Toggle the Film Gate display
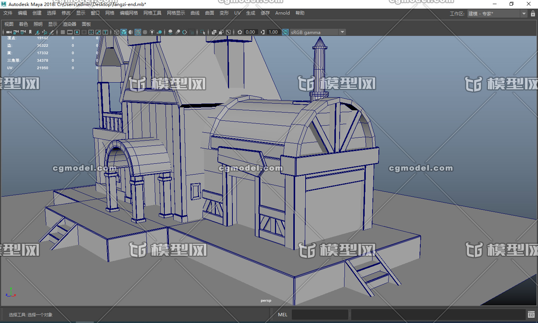The image size is (538, 323). pos(70,32)
